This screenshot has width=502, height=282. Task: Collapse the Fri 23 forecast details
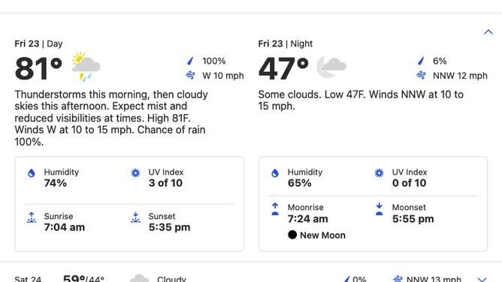(488, 32)
